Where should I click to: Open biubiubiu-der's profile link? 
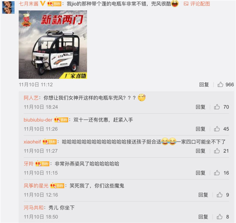[x=38, y=120]
